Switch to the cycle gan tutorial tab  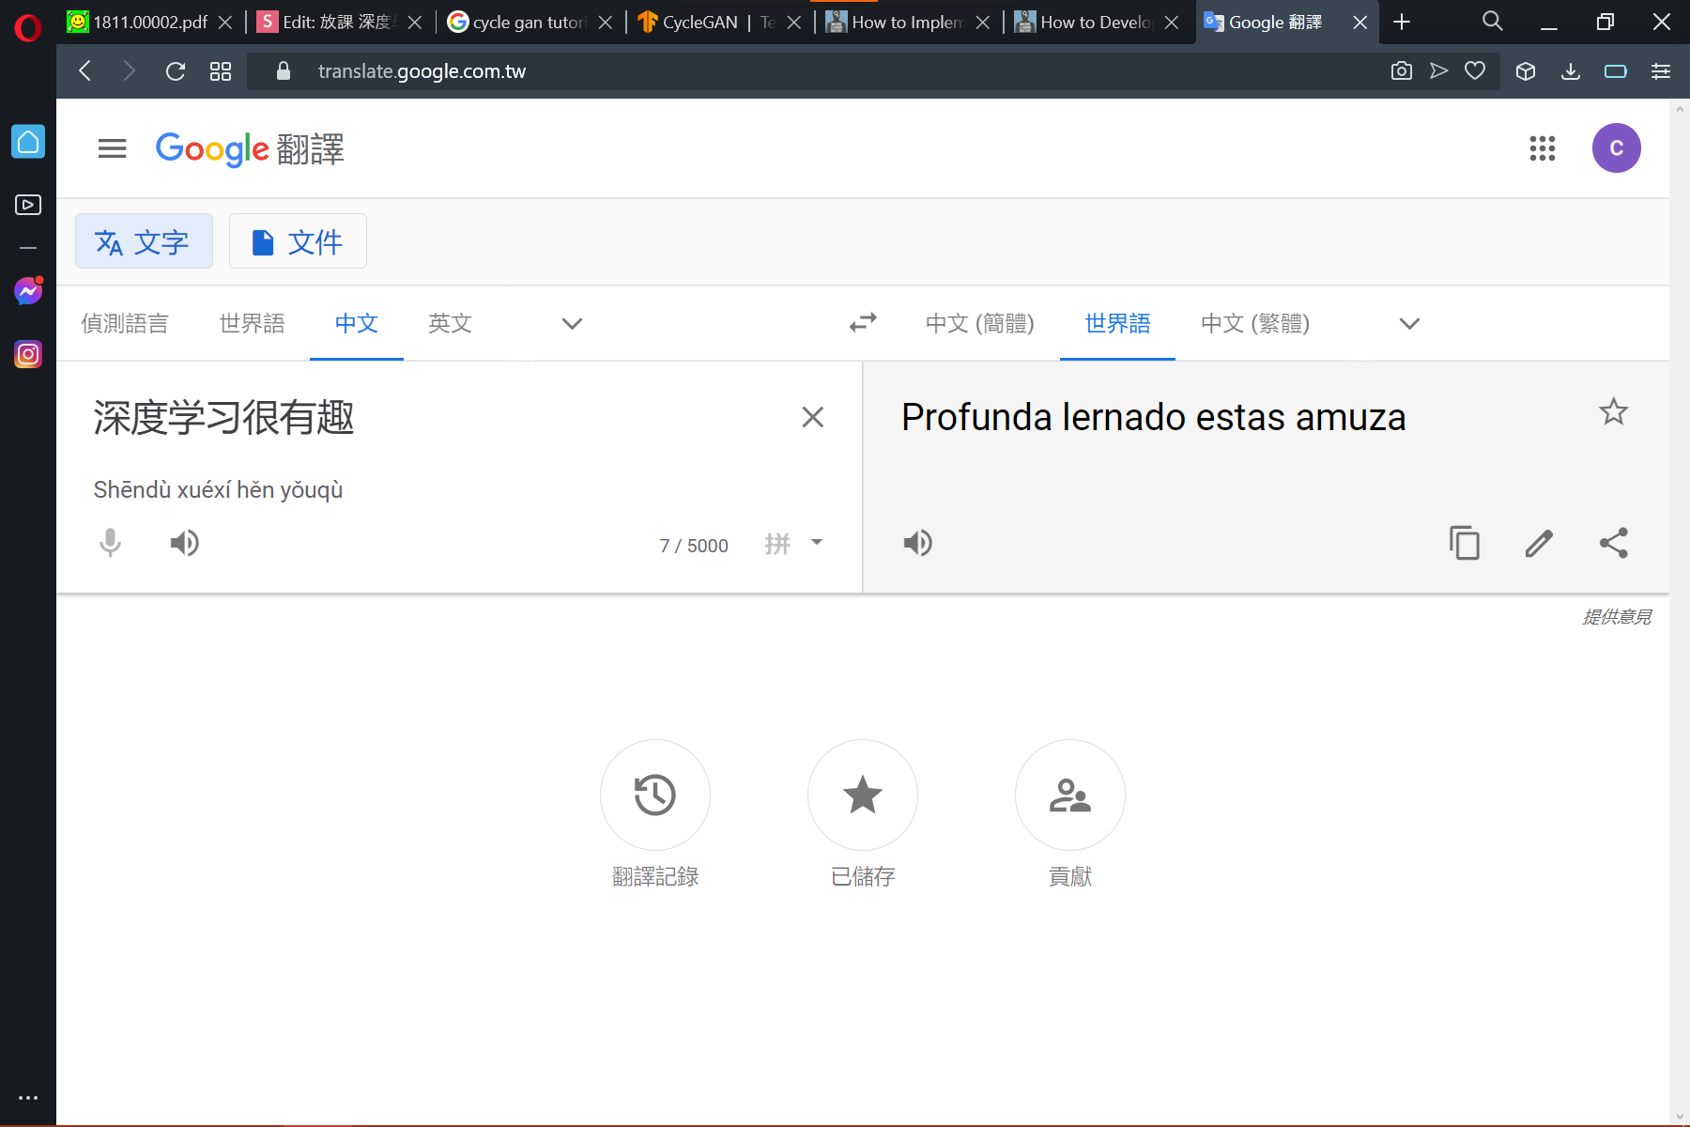pyautogui.click(x=530, y=22)
